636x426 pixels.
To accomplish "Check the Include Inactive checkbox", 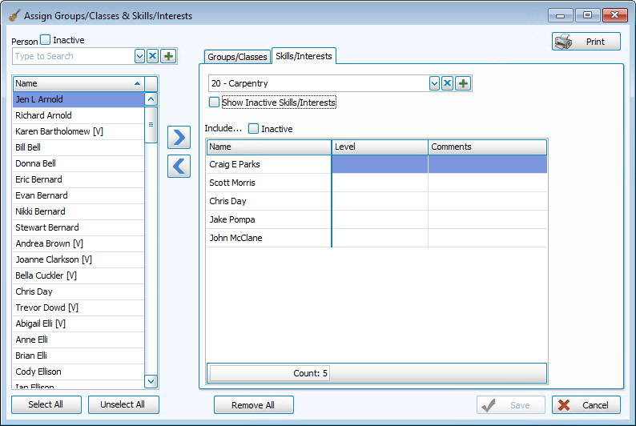I will point(253,128).
